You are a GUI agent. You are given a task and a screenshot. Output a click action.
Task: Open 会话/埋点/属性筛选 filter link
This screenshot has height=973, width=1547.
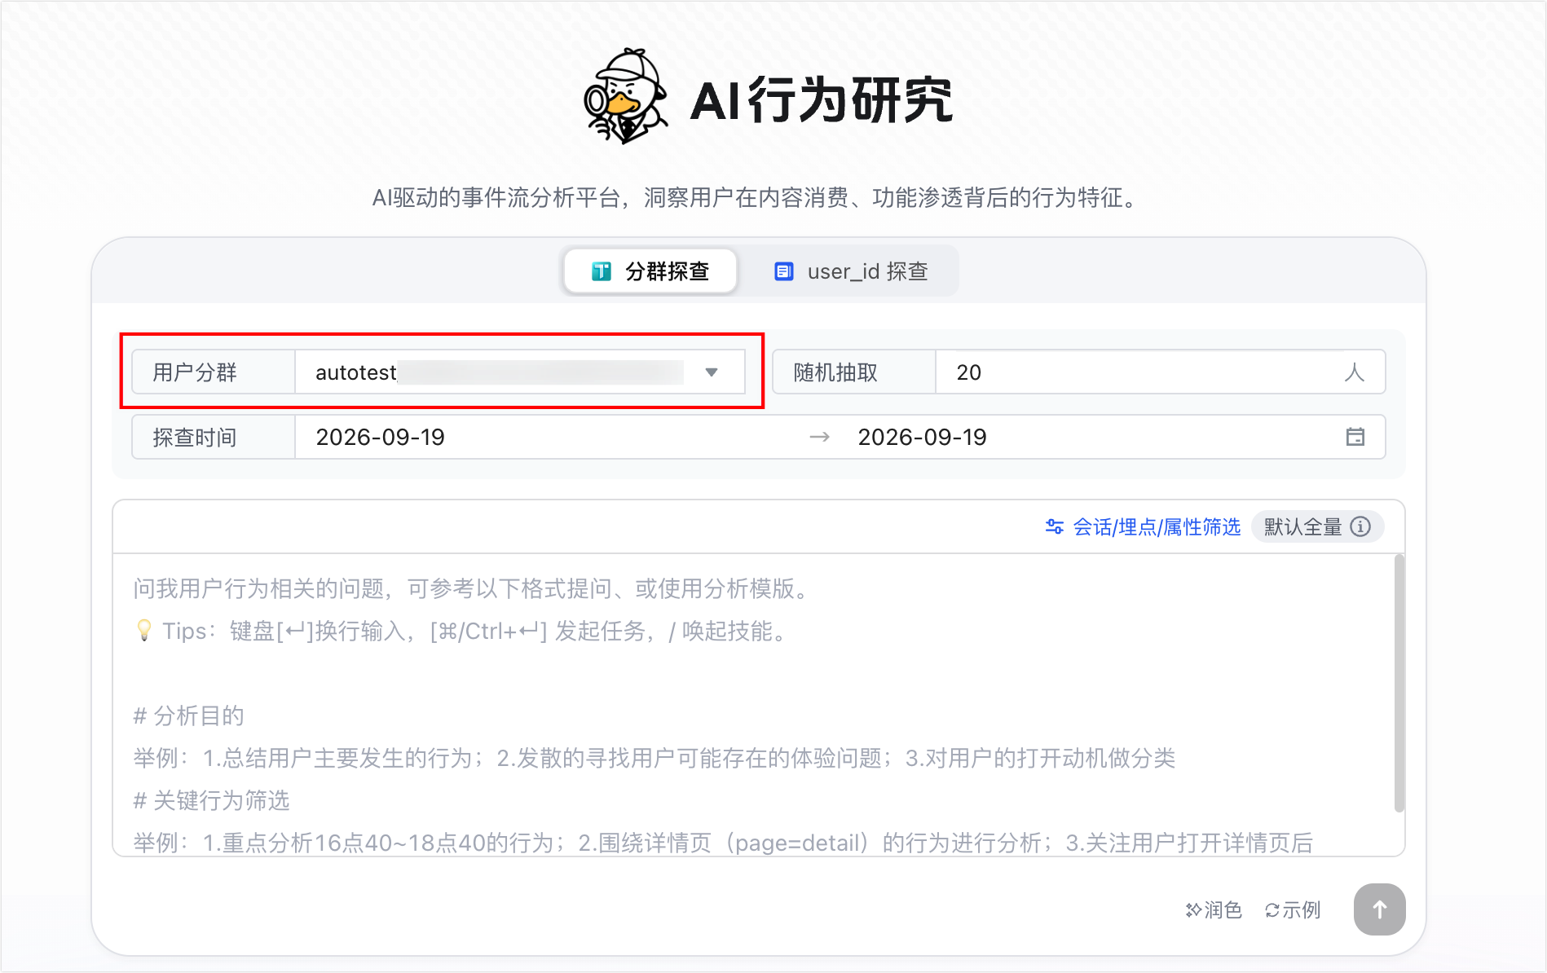click(1143, 527)
